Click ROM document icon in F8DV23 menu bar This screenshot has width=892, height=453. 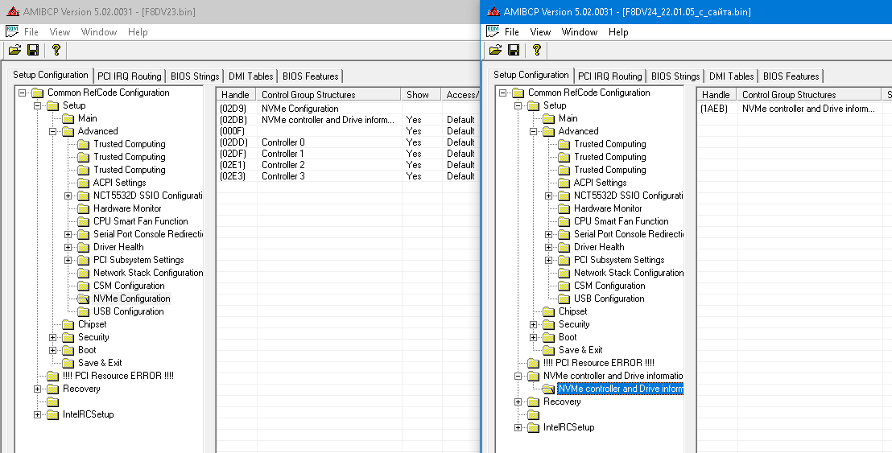(12, 32)
